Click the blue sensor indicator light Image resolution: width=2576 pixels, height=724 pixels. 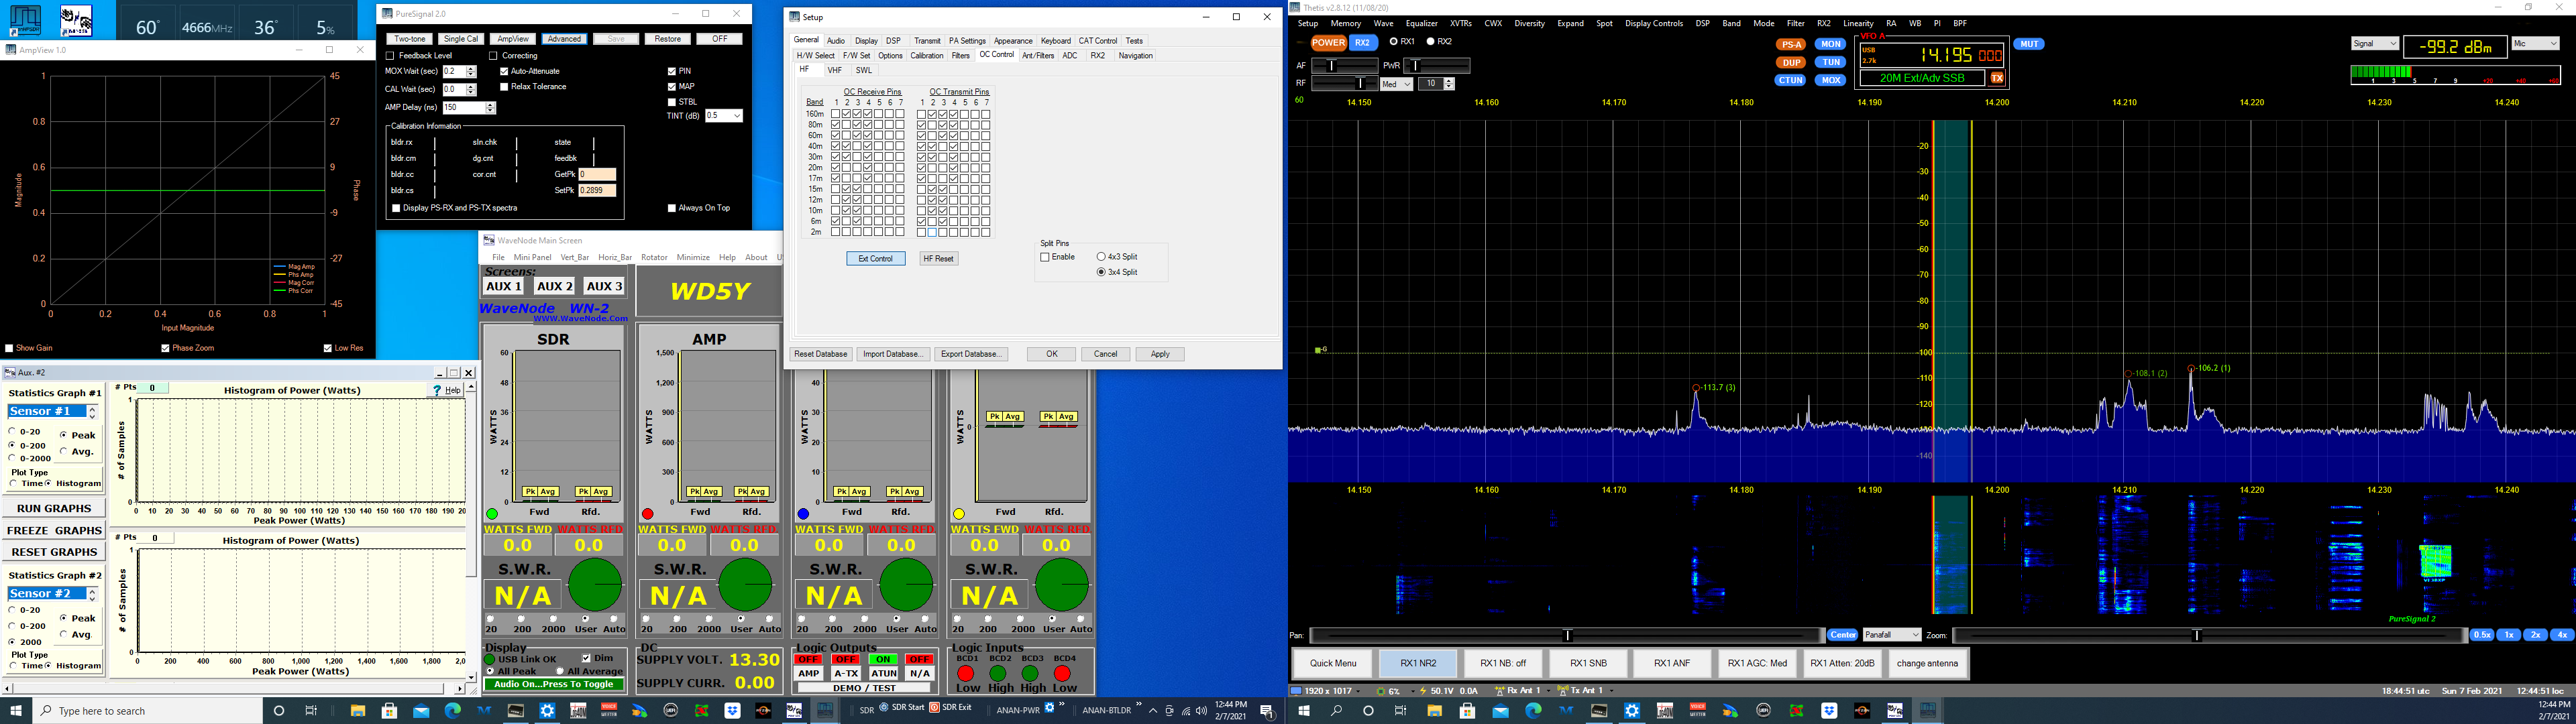804,514
